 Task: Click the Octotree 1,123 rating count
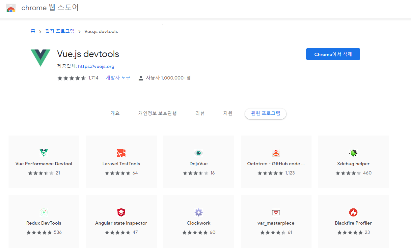tap(290, 173)
